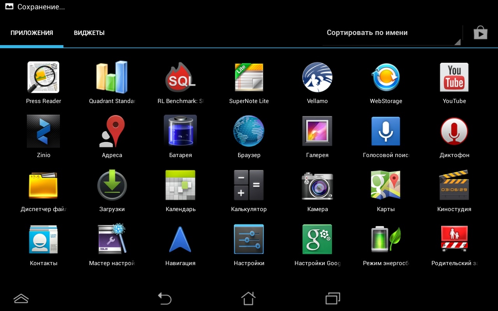Launch Quadrant Standard benchmark app
This screenshot has width=498, height=311.
tap(112, 77)
